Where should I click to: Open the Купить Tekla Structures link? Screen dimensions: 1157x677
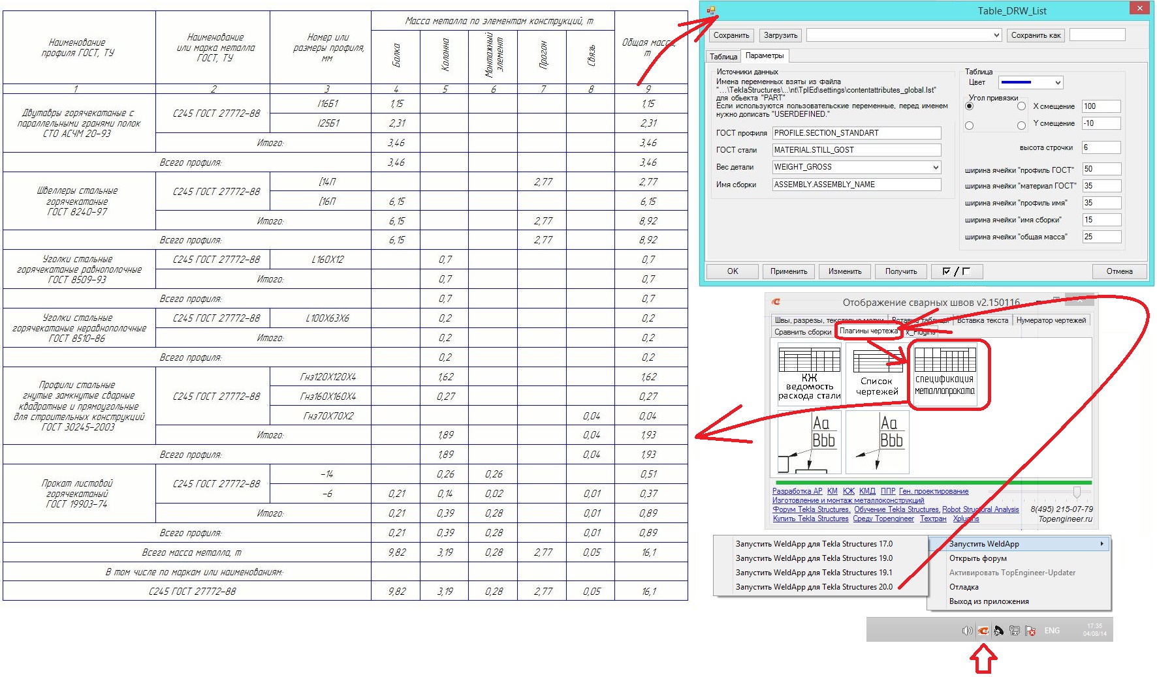[x=811, y=519]
